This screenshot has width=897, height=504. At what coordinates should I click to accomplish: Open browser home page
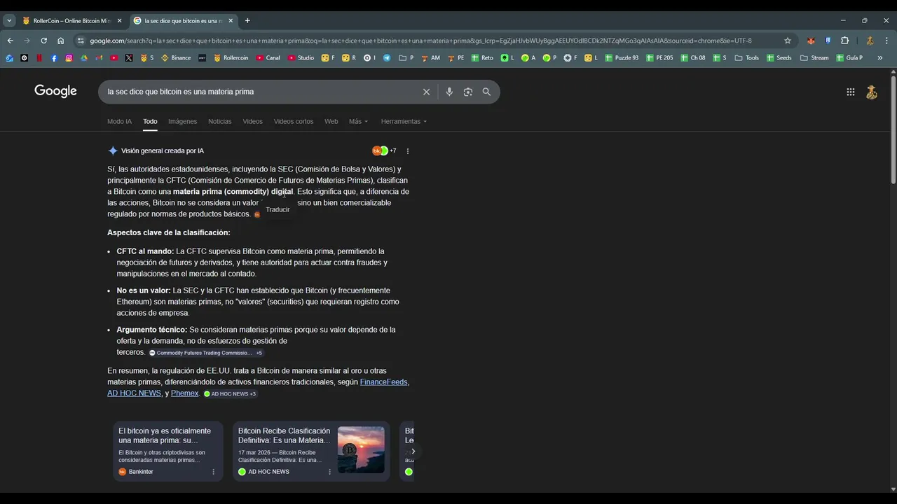[60, 41]
